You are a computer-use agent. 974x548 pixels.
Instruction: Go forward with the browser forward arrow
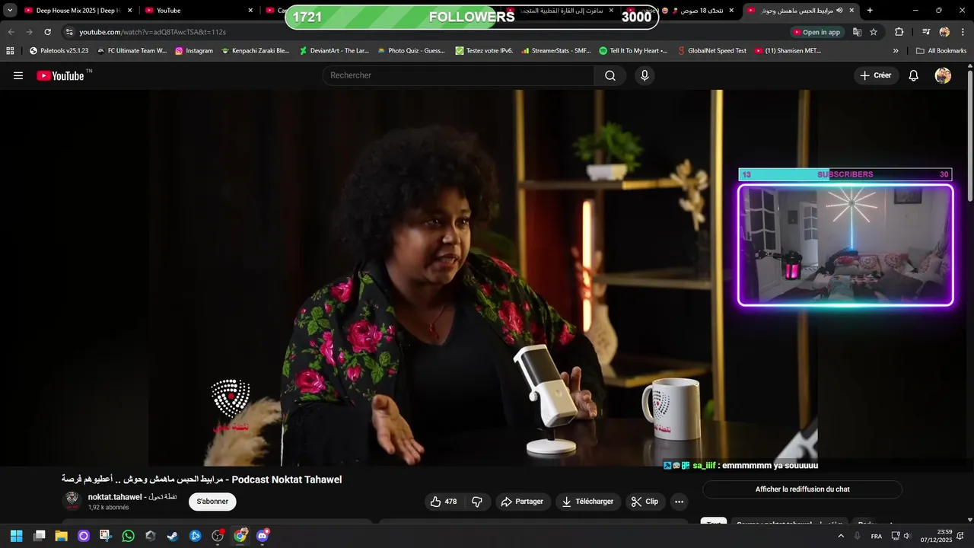pyautogui.click(x=29, y=32)
